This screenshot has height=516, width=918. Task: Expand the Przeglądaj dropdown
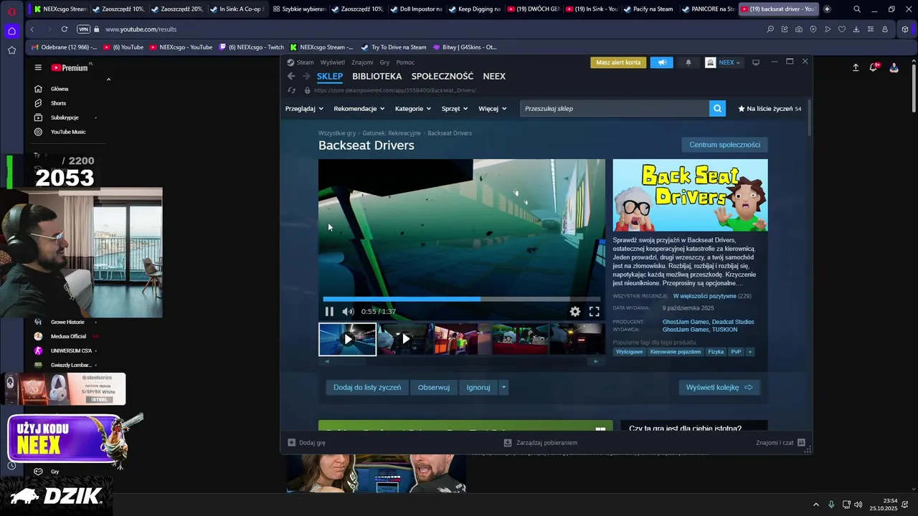(304, 108)
